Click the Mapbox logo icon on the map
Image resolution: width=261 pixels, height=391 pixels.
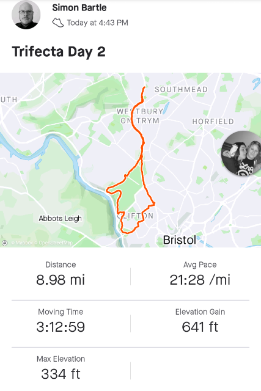(4, 243)
